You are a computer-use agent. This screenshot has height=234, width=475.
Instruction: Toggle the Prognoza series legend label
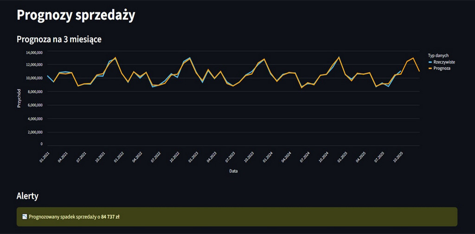[x=442, y=68]
